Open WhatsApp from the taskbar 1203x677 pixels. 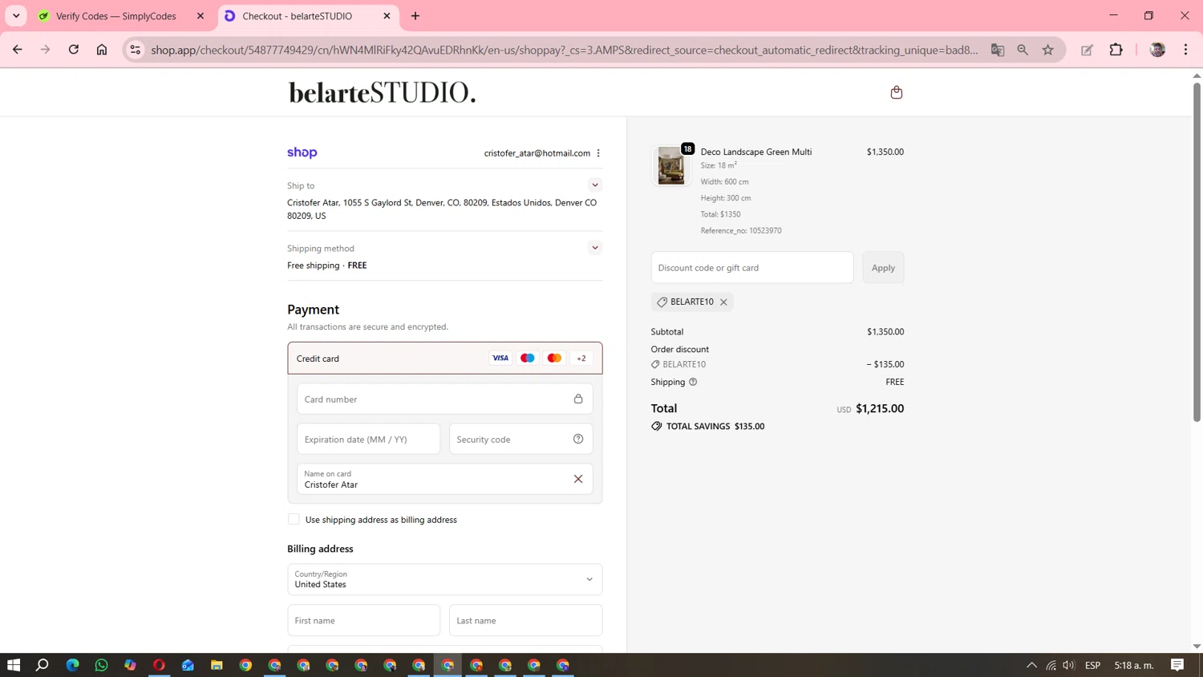coord(101,665)
